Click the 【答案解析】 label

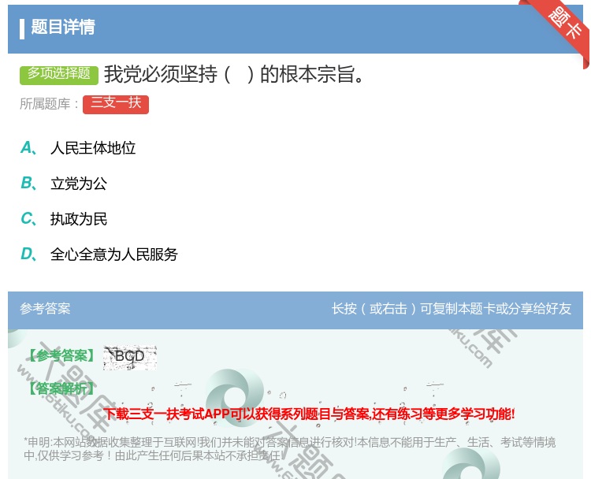(61, 388)
